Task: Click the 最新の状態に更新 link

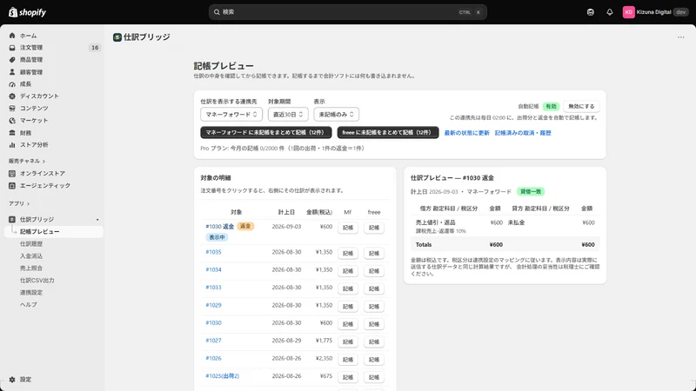Action: tap(466, 133)
